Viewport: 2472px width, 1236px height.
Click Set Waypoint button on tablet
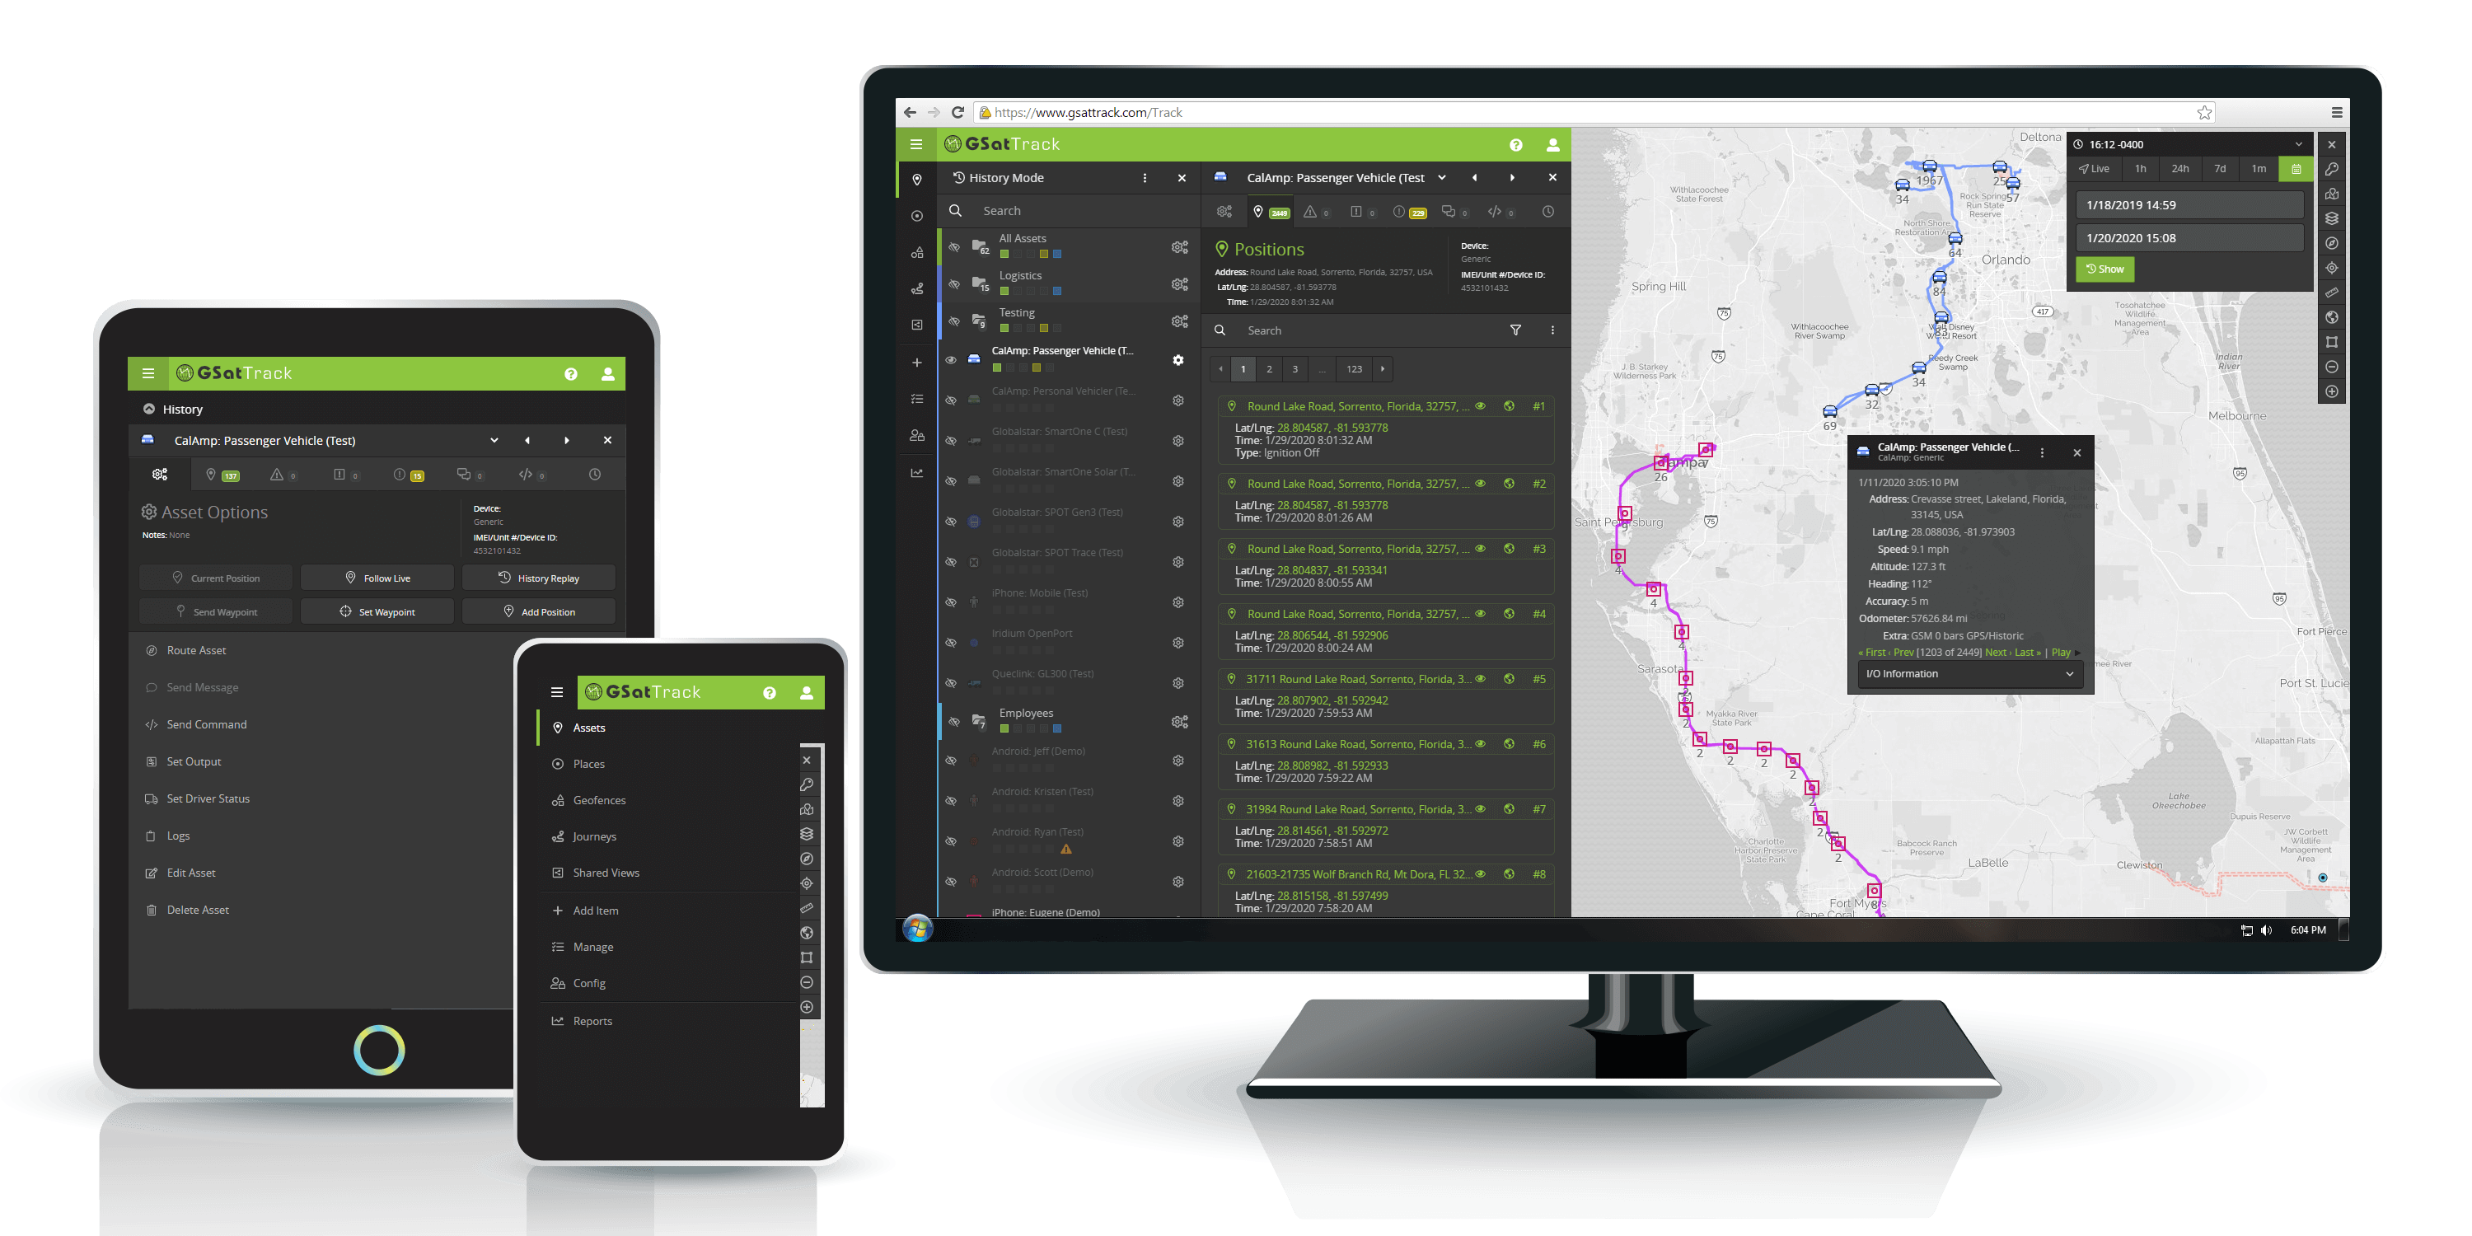pos(377,611)
